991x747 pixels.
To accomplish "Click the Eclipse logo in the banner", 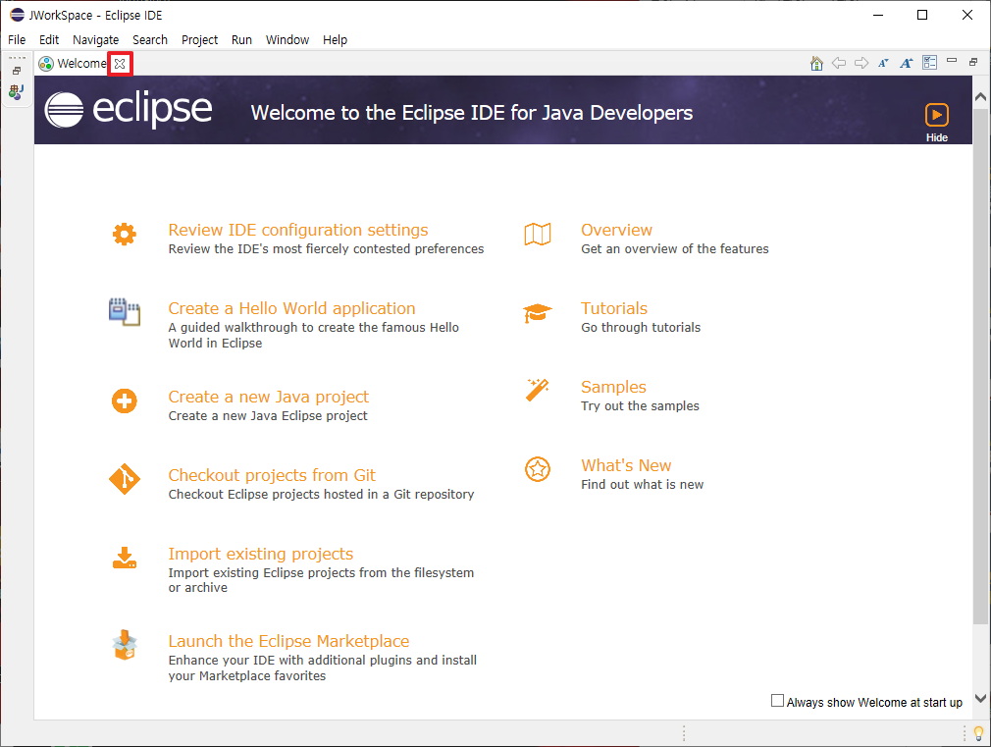I will (x=129, y=110).
